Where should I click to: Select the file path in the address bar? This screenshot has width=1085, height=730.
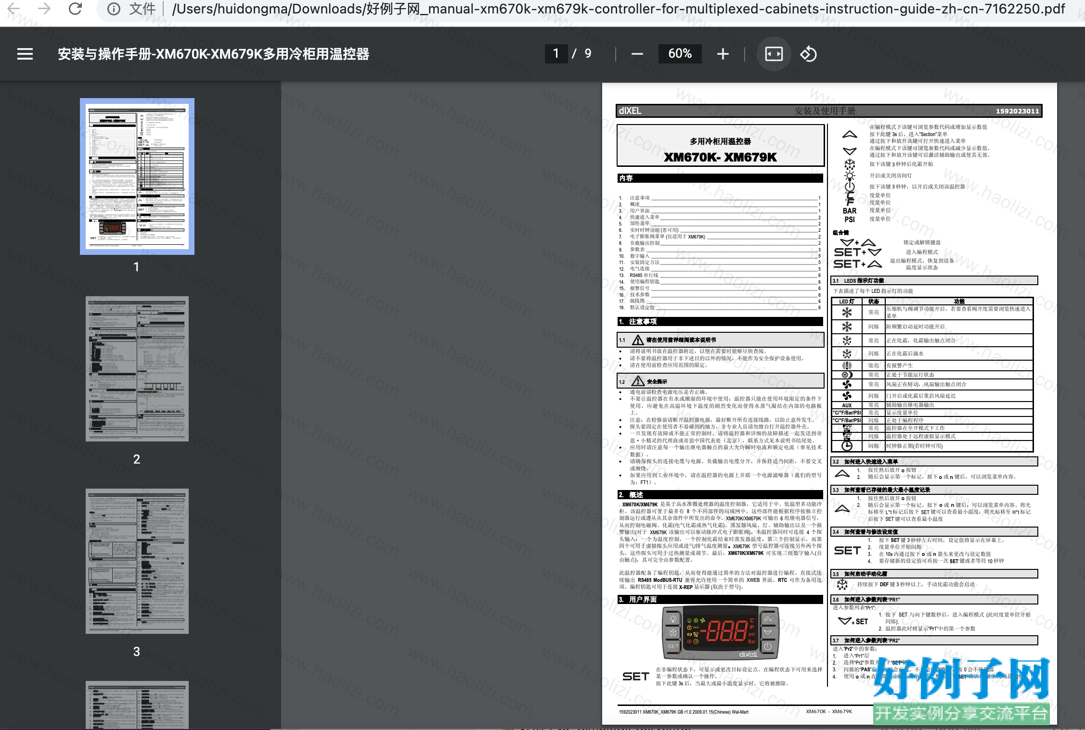pos(619,9)
